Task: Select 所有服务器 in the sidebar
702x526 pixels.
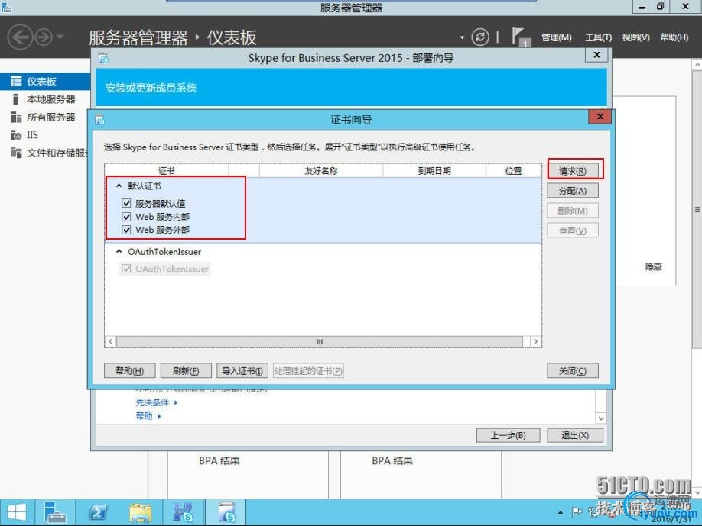Action: (45, 117)
